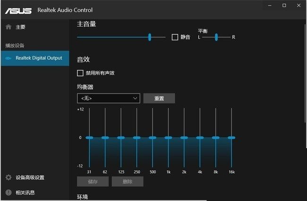Click the L-R balance slider handle
307x201 pixels.
coord(216,37)
